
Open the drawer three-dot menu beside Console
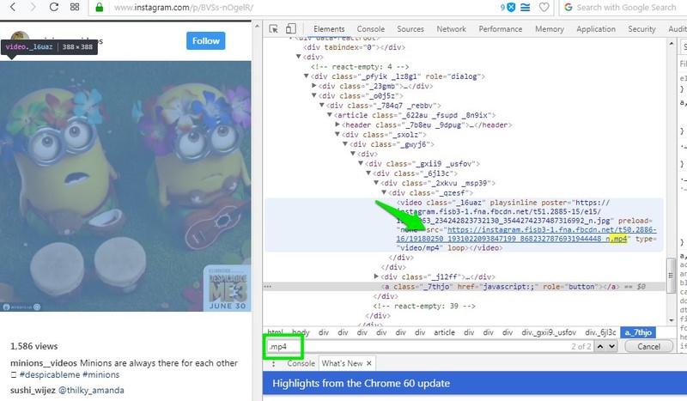click(x=274, y=363)
